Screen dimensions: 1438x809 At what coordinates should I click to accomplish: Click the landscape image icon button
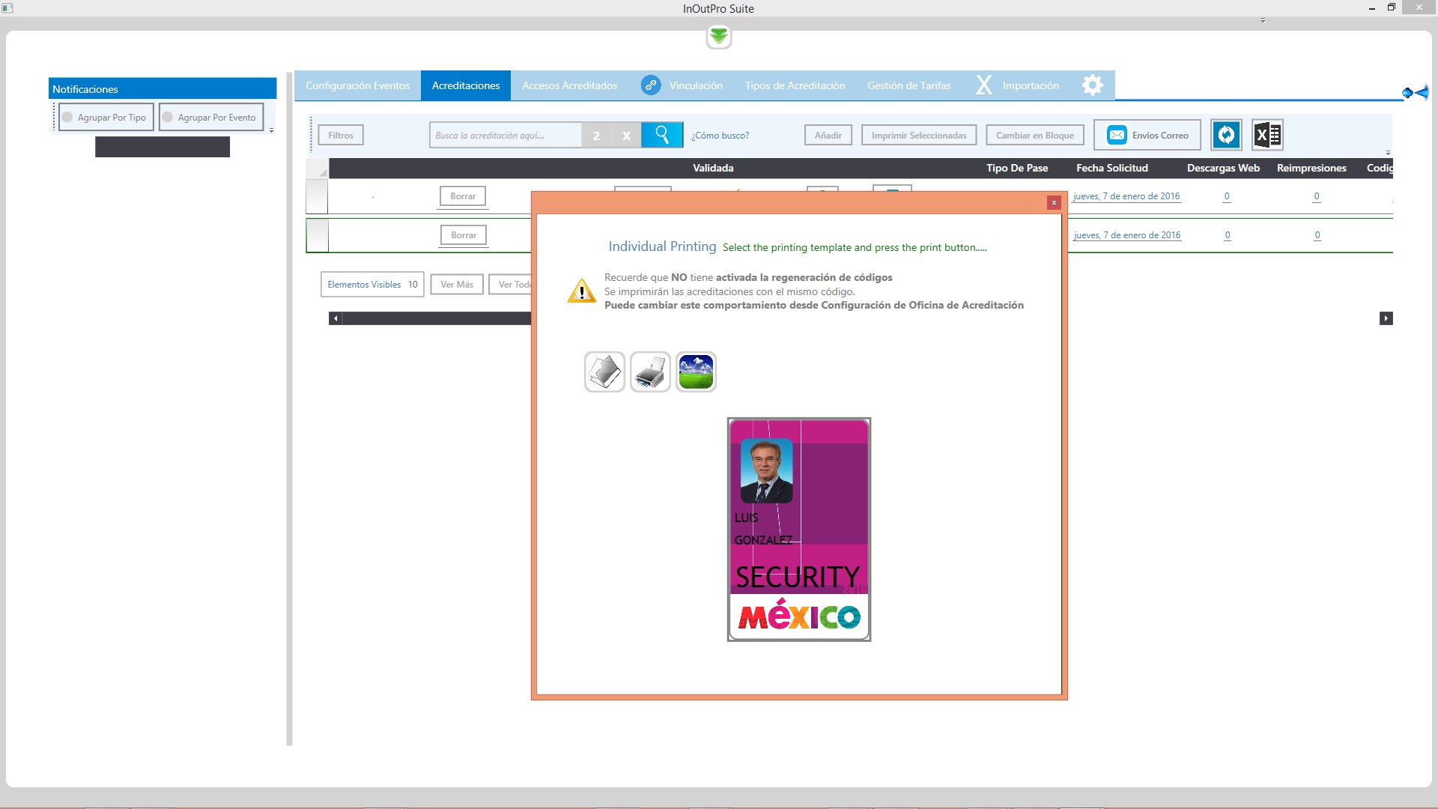(696, 372)
